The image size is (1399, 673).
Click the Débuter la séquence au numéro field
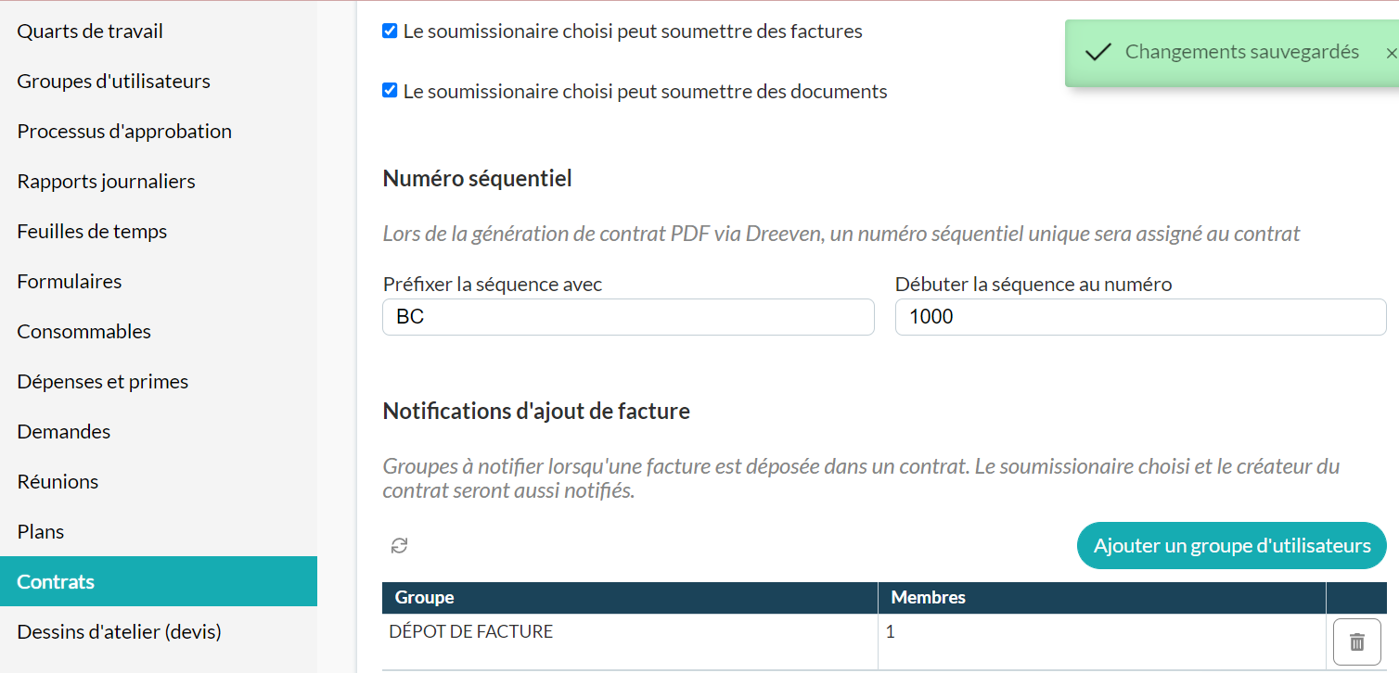point(1140,317)
